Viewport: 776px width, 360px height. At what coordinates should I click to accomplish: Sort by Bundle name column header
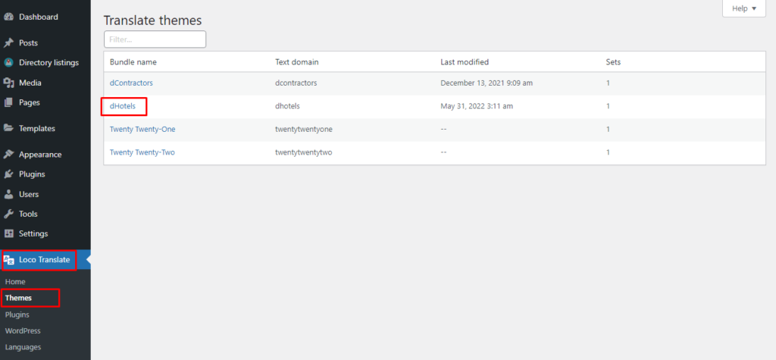133,62
